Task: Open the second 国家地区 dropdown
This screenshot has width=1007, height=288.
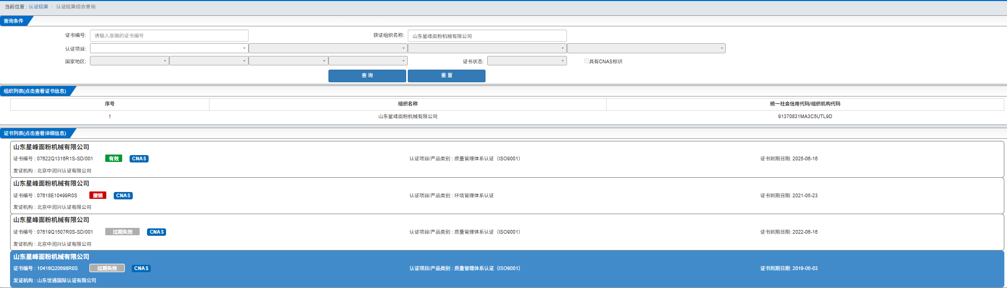Action: point(209,61)
